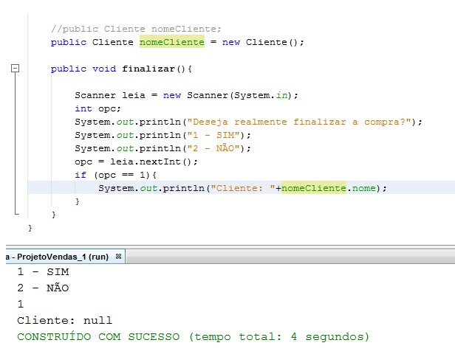
Task: Click 'Cliente: null' output line
Action: point(64,320)
